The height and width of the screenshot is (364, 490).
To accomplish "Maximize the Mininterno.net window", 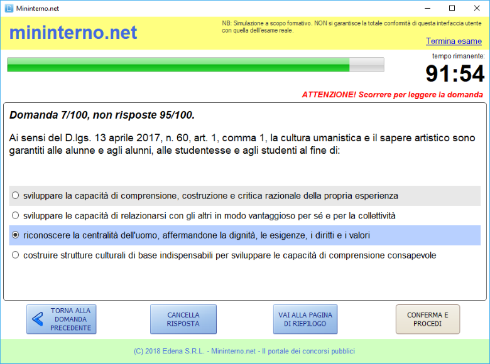I will click(x=452, y=8).
